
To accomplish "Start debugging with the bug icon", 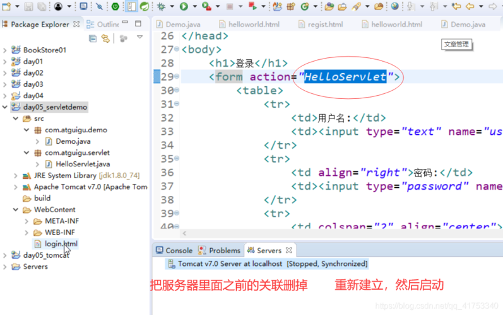I will click(162, 6).
